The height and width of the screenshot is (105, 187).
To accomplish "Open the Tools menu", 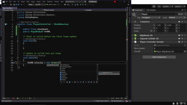I will [x=44, y=2].
